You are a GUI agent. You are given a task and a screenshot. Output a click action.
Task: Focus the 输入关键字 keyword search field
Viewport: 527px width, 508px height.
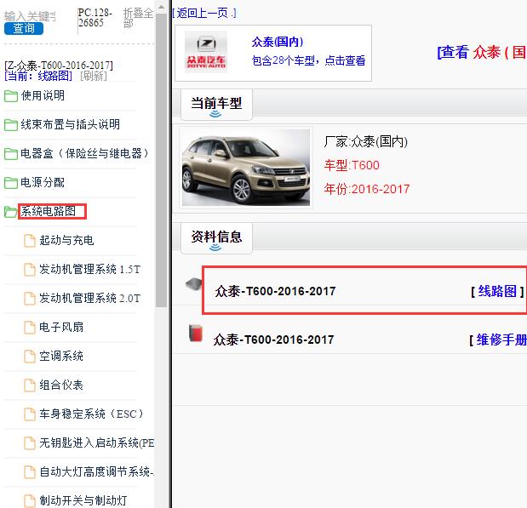(x=31, y=16)
